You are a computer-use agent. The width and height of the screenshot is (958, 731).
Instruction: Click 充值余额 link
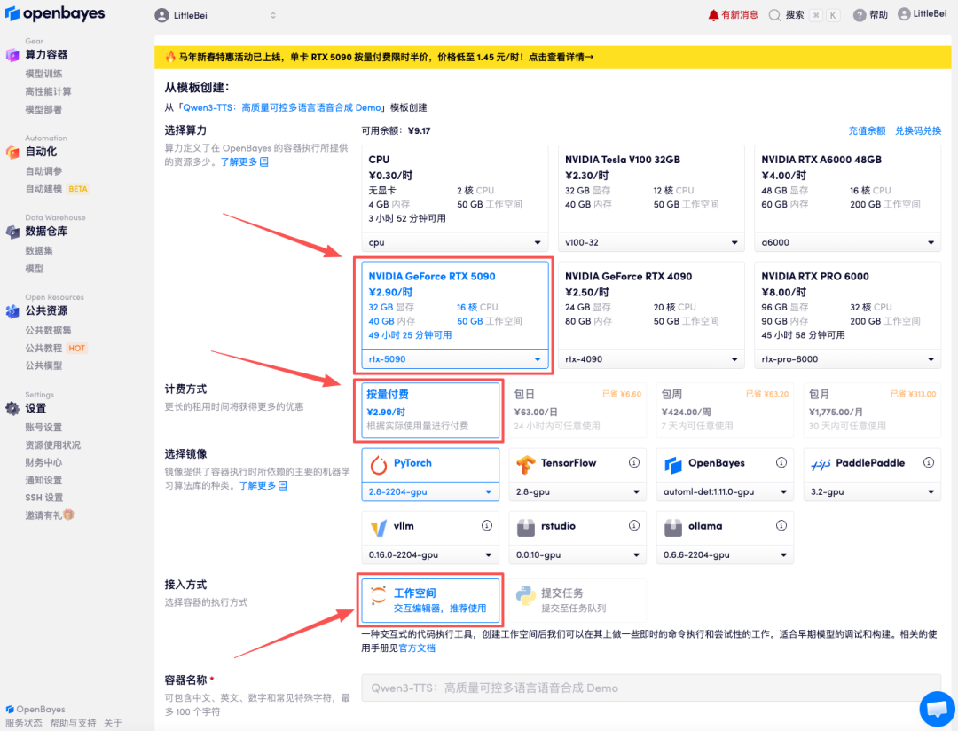click(867, 130)
